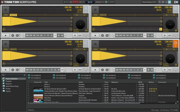This screenshot has width=180, height=112.
Task: Click Deck C's Cup (cue-play) button
Action: [18, 70]
